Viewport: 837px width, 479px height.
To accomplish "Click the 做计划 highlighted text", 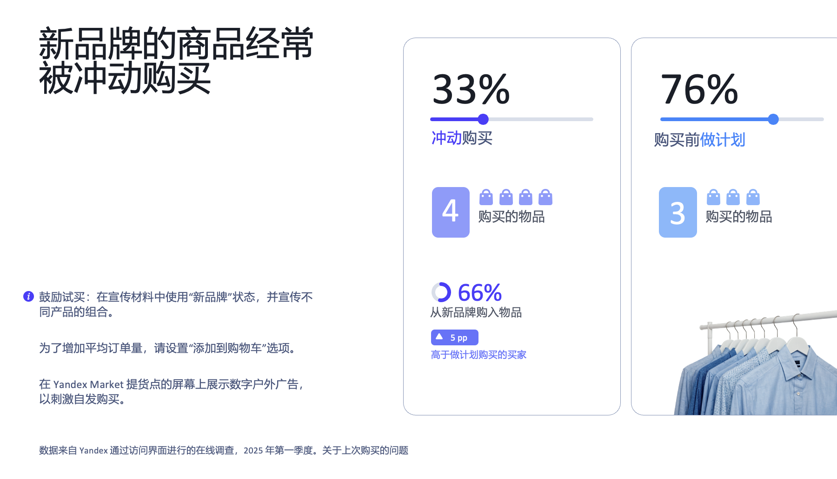I will (723, 140).
